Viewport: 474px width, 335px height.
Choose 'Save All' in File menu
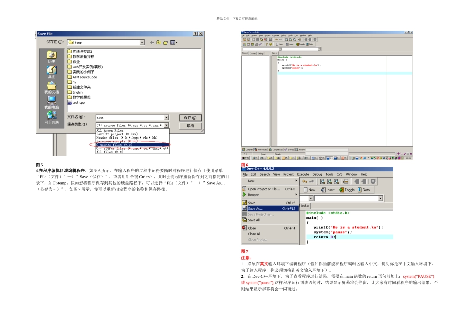point(270,220)
